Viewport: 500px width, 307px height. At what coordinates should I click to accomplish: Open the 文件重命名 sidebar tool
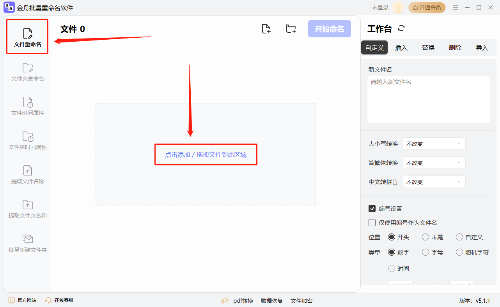click(x=28, y=37)
